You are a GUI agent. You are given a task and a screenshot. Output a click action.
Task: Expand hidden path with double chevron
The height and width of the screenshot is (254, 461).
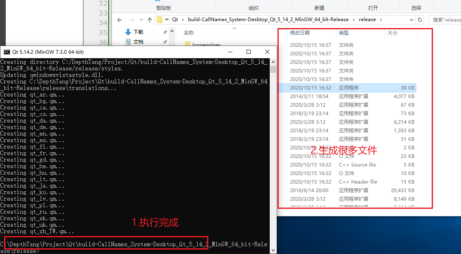[x=167, y=20]
